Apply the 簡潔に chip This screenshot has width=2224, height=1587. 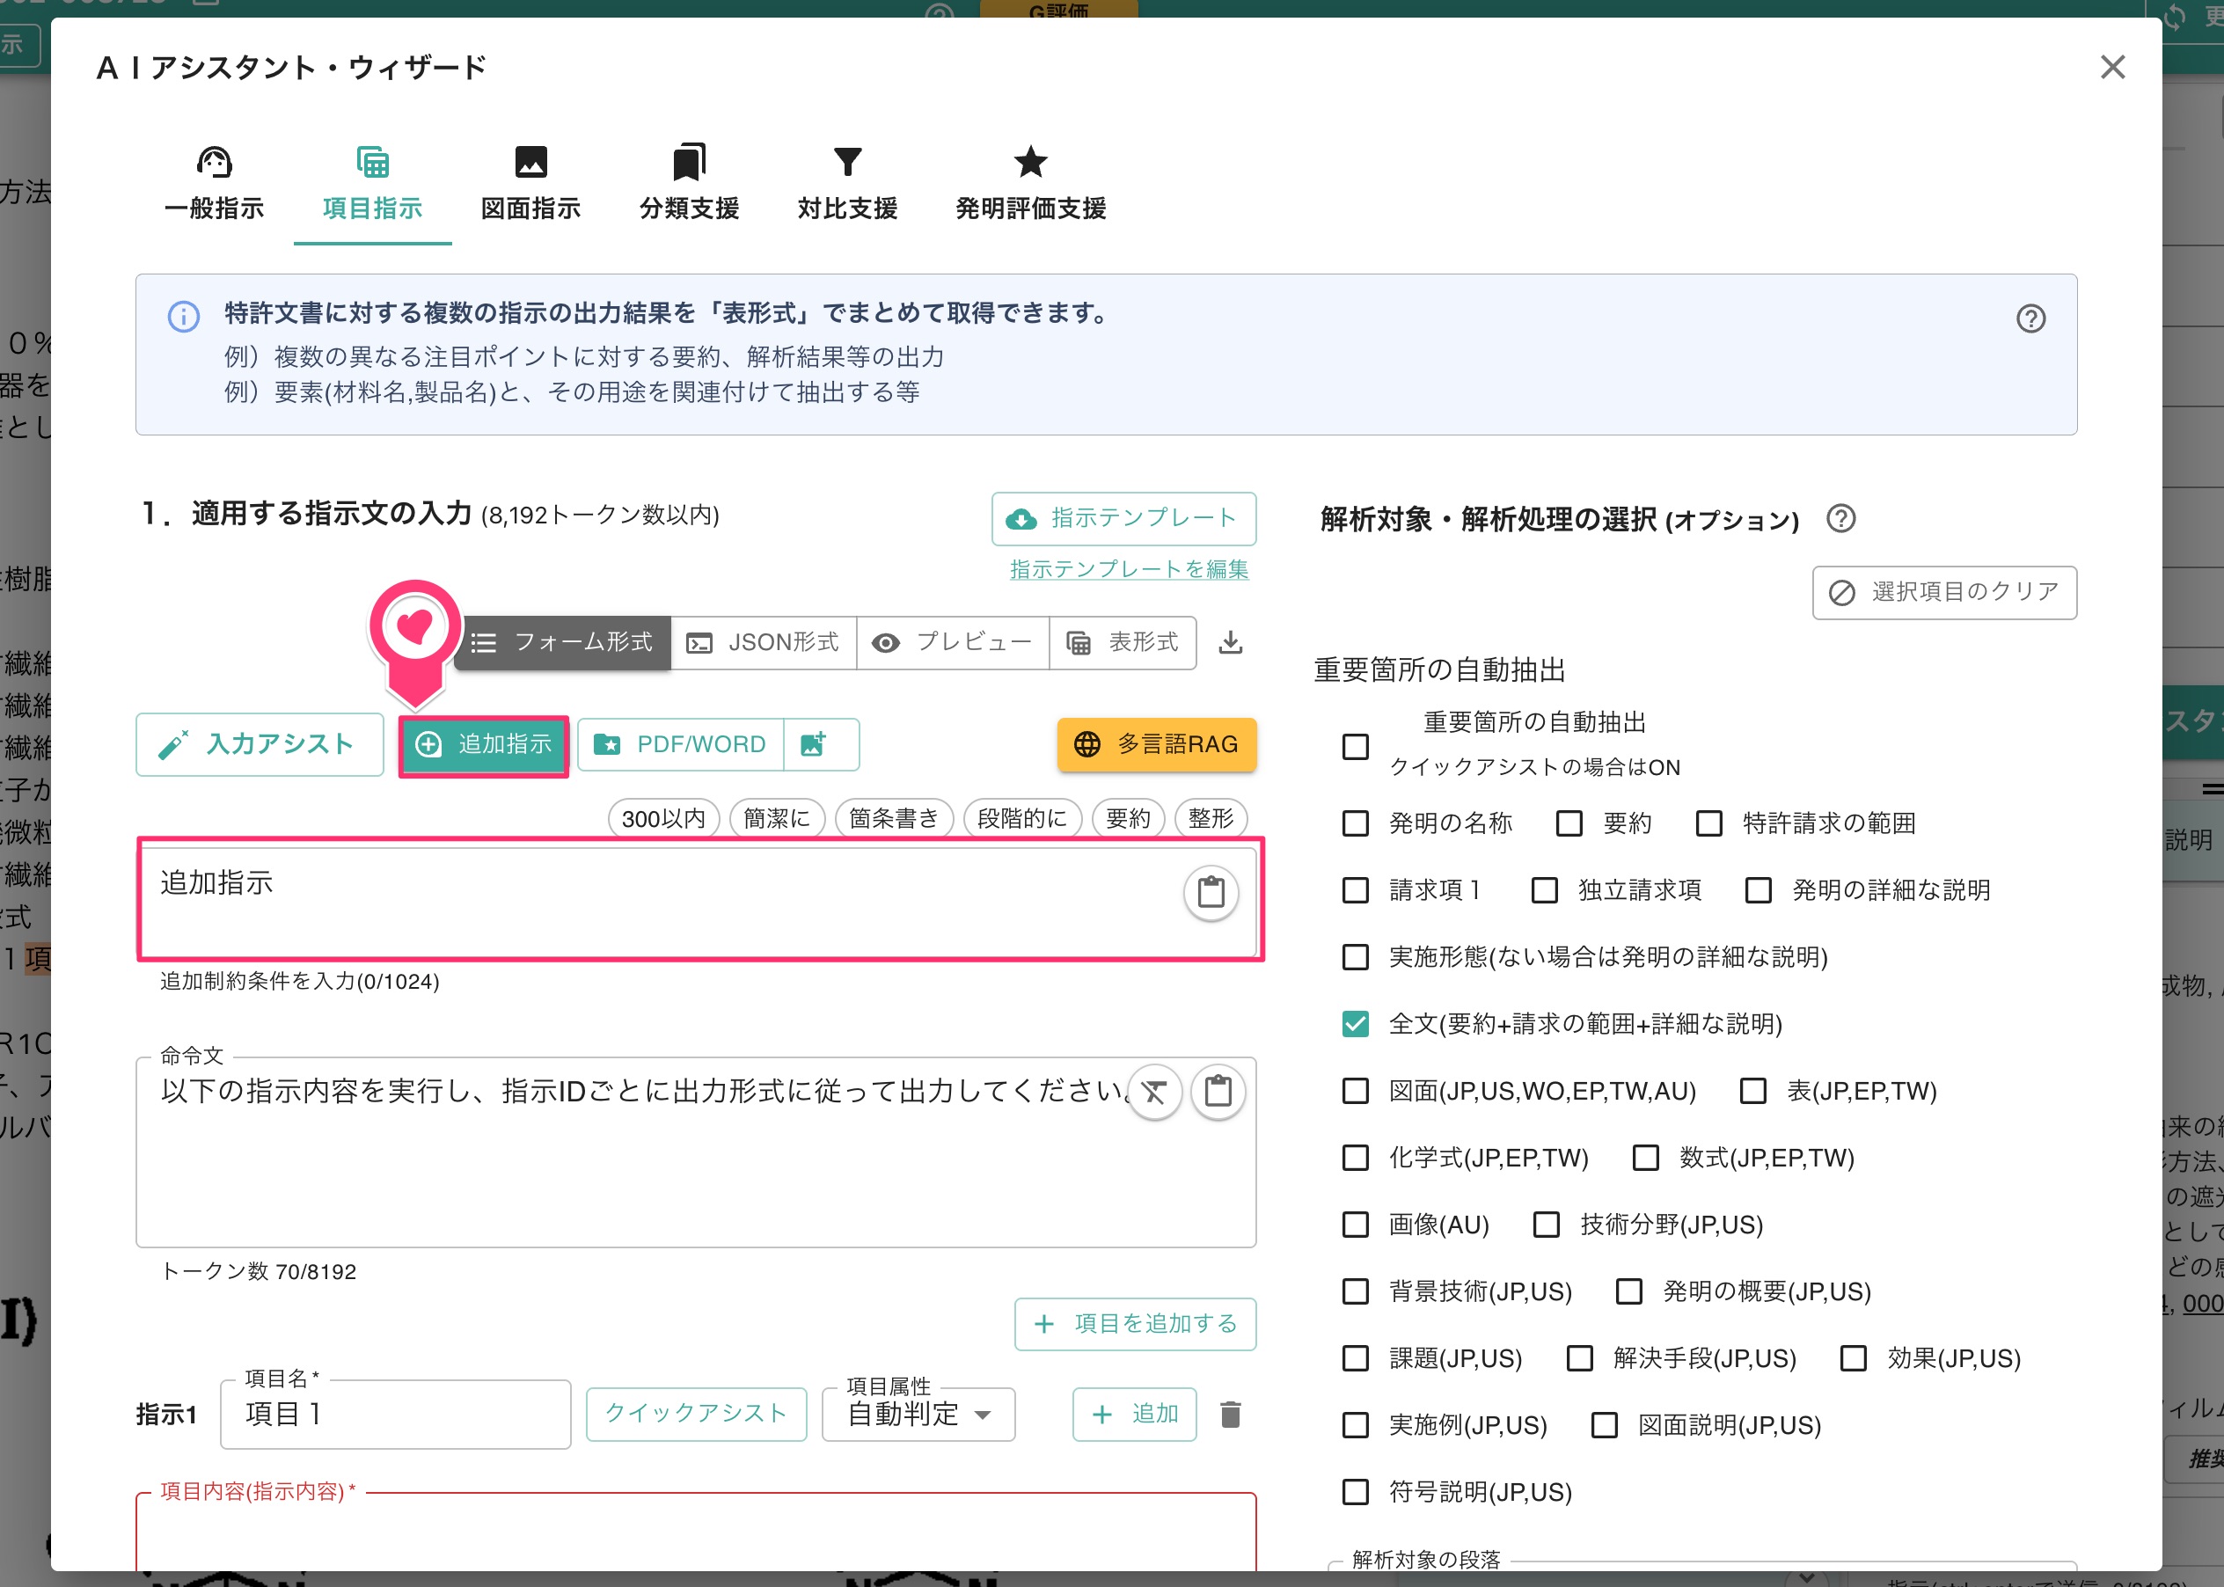coord(777,818)
